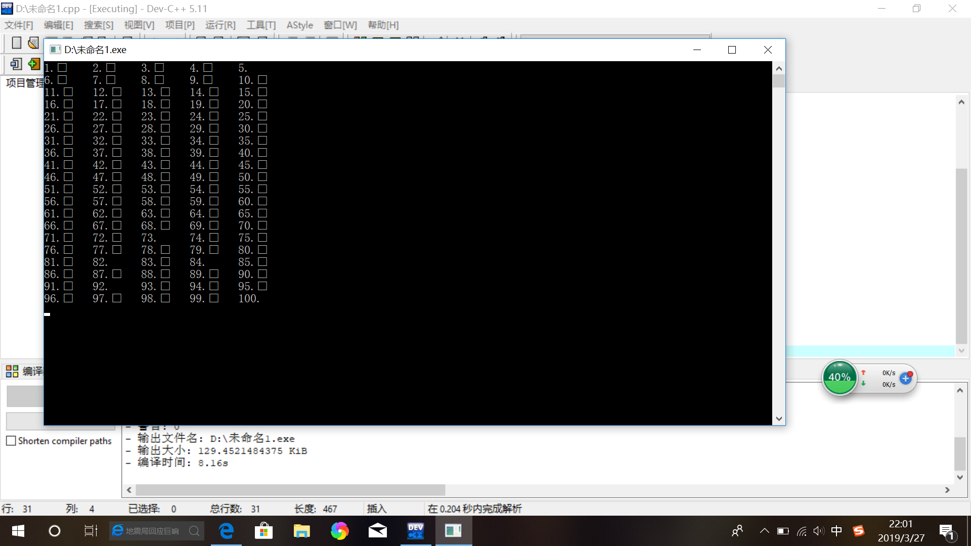
Task: Click the Sogou input method tray icon
Action: click(858, 531)
